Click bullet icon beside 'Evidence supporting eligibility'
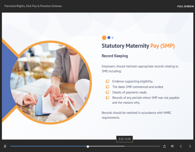195x152 pixels. tap(107, 81)
